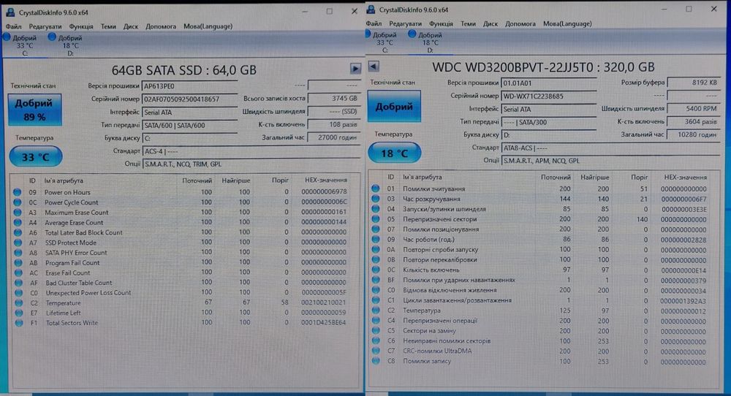731x396 pixels.
Task: Open Функція menu in right window
Action: (441, 24)
